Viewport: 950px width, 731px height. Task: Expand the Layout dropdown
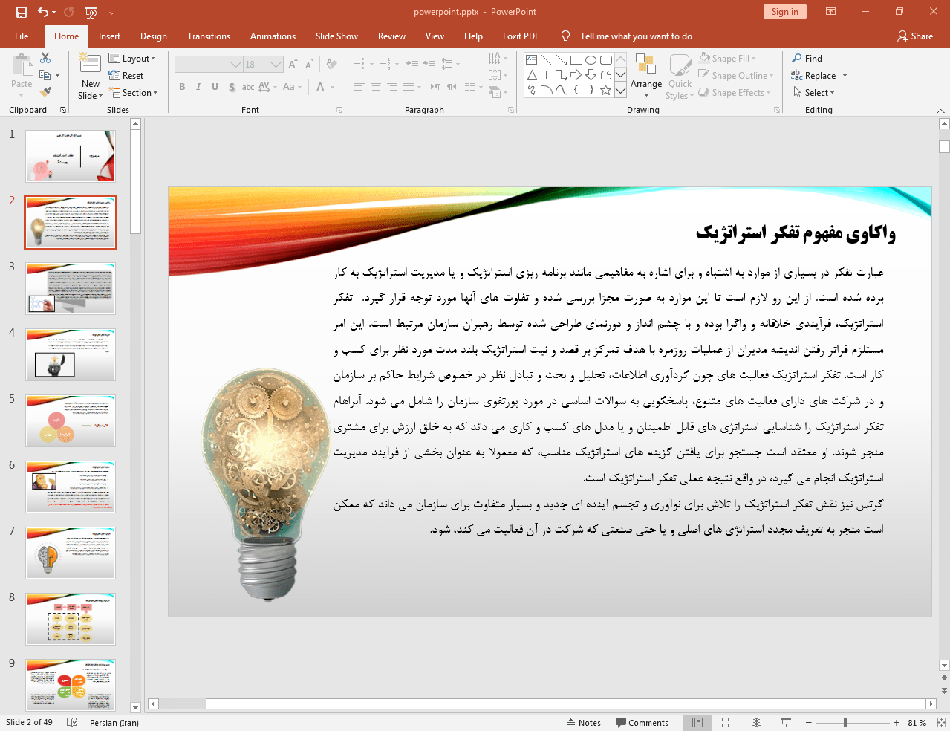coord(132,59)
